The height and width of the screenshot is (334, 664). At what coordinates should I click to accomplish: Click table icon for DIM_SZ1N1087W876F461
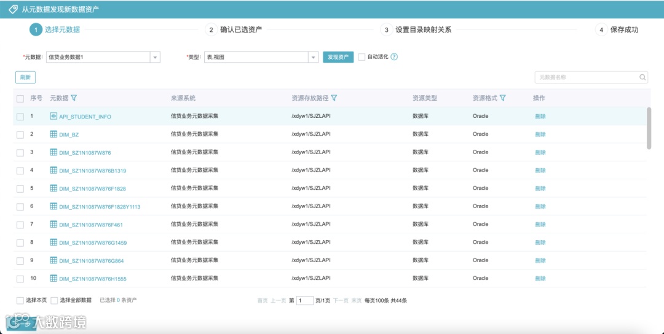[x=53, y=224]
